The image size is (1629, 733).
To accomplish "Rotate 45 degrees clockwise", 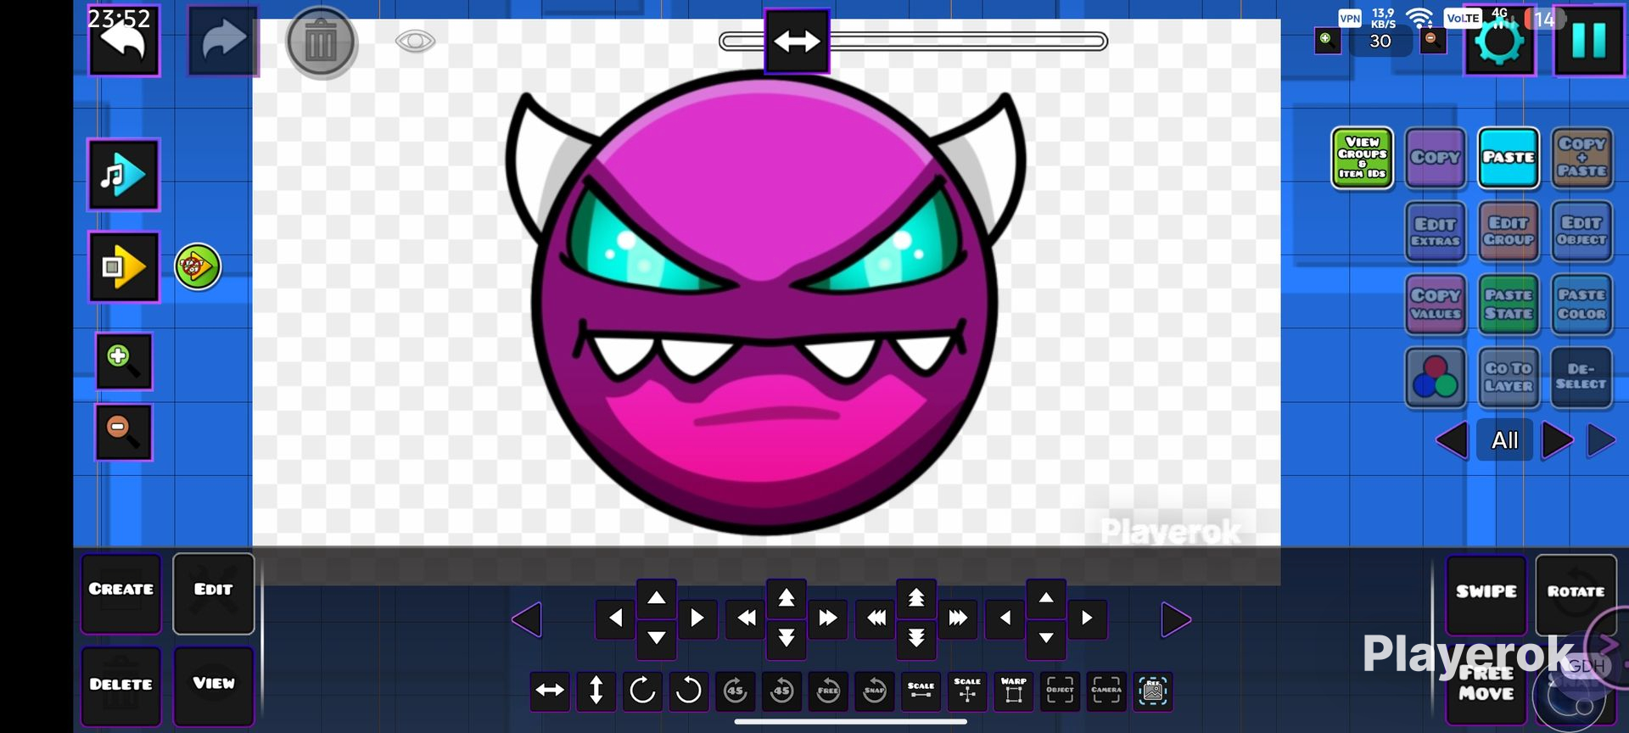I will point(735,691).
